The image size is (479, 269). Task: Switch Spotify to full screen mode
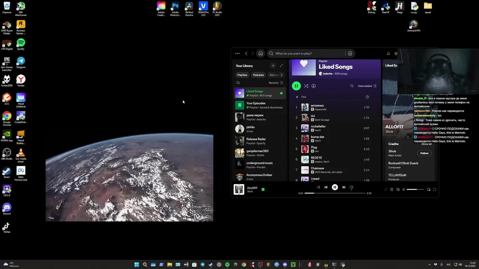pos(435,189)
